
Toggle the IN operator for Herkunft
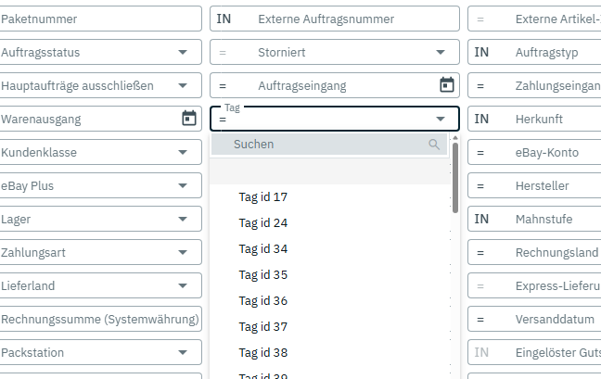[481, 119]
